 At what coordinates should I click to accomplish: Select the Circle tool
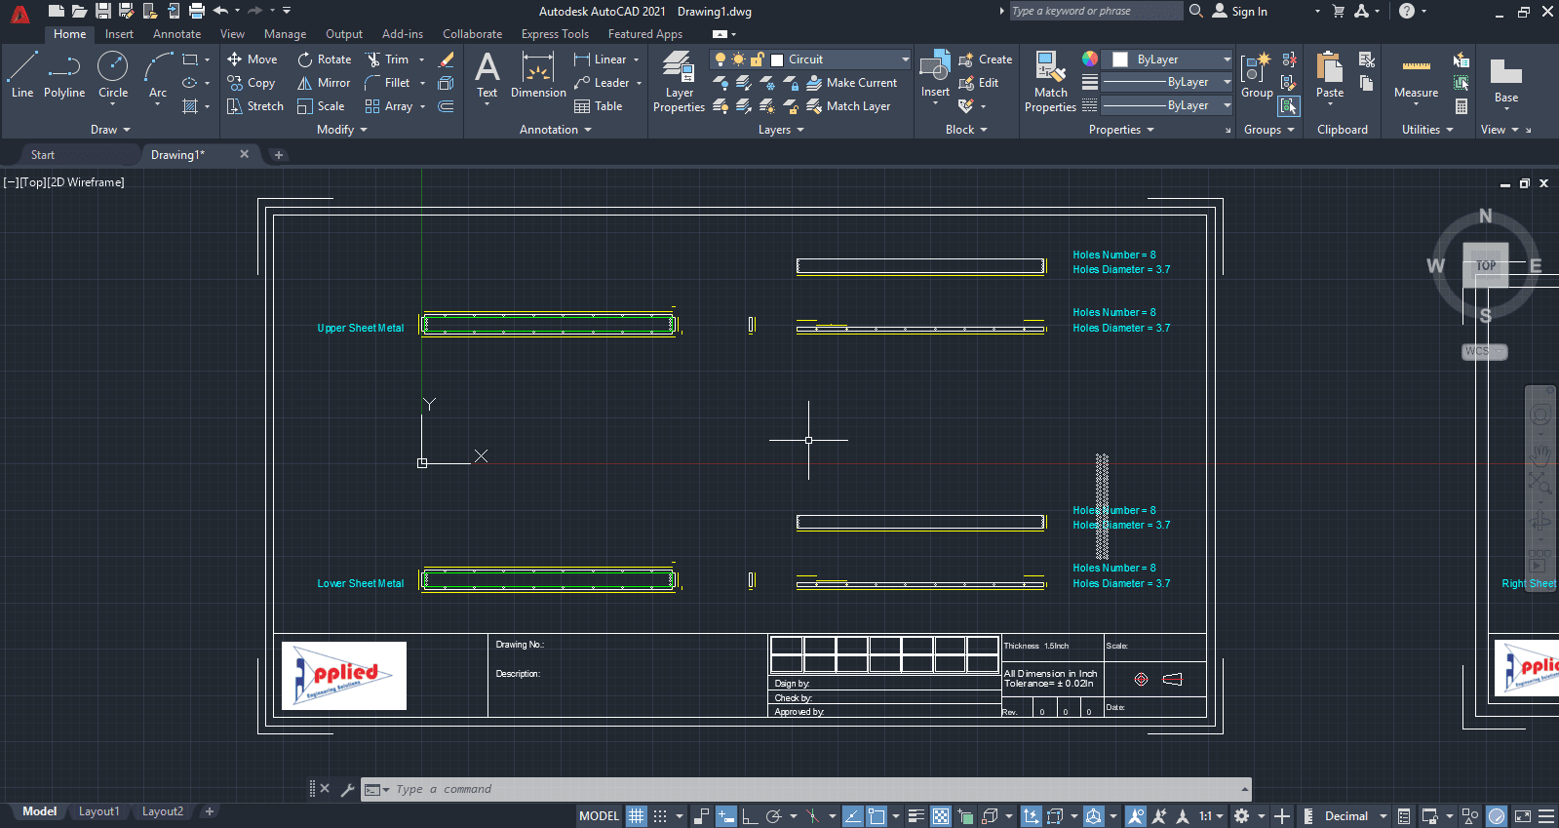113,76
